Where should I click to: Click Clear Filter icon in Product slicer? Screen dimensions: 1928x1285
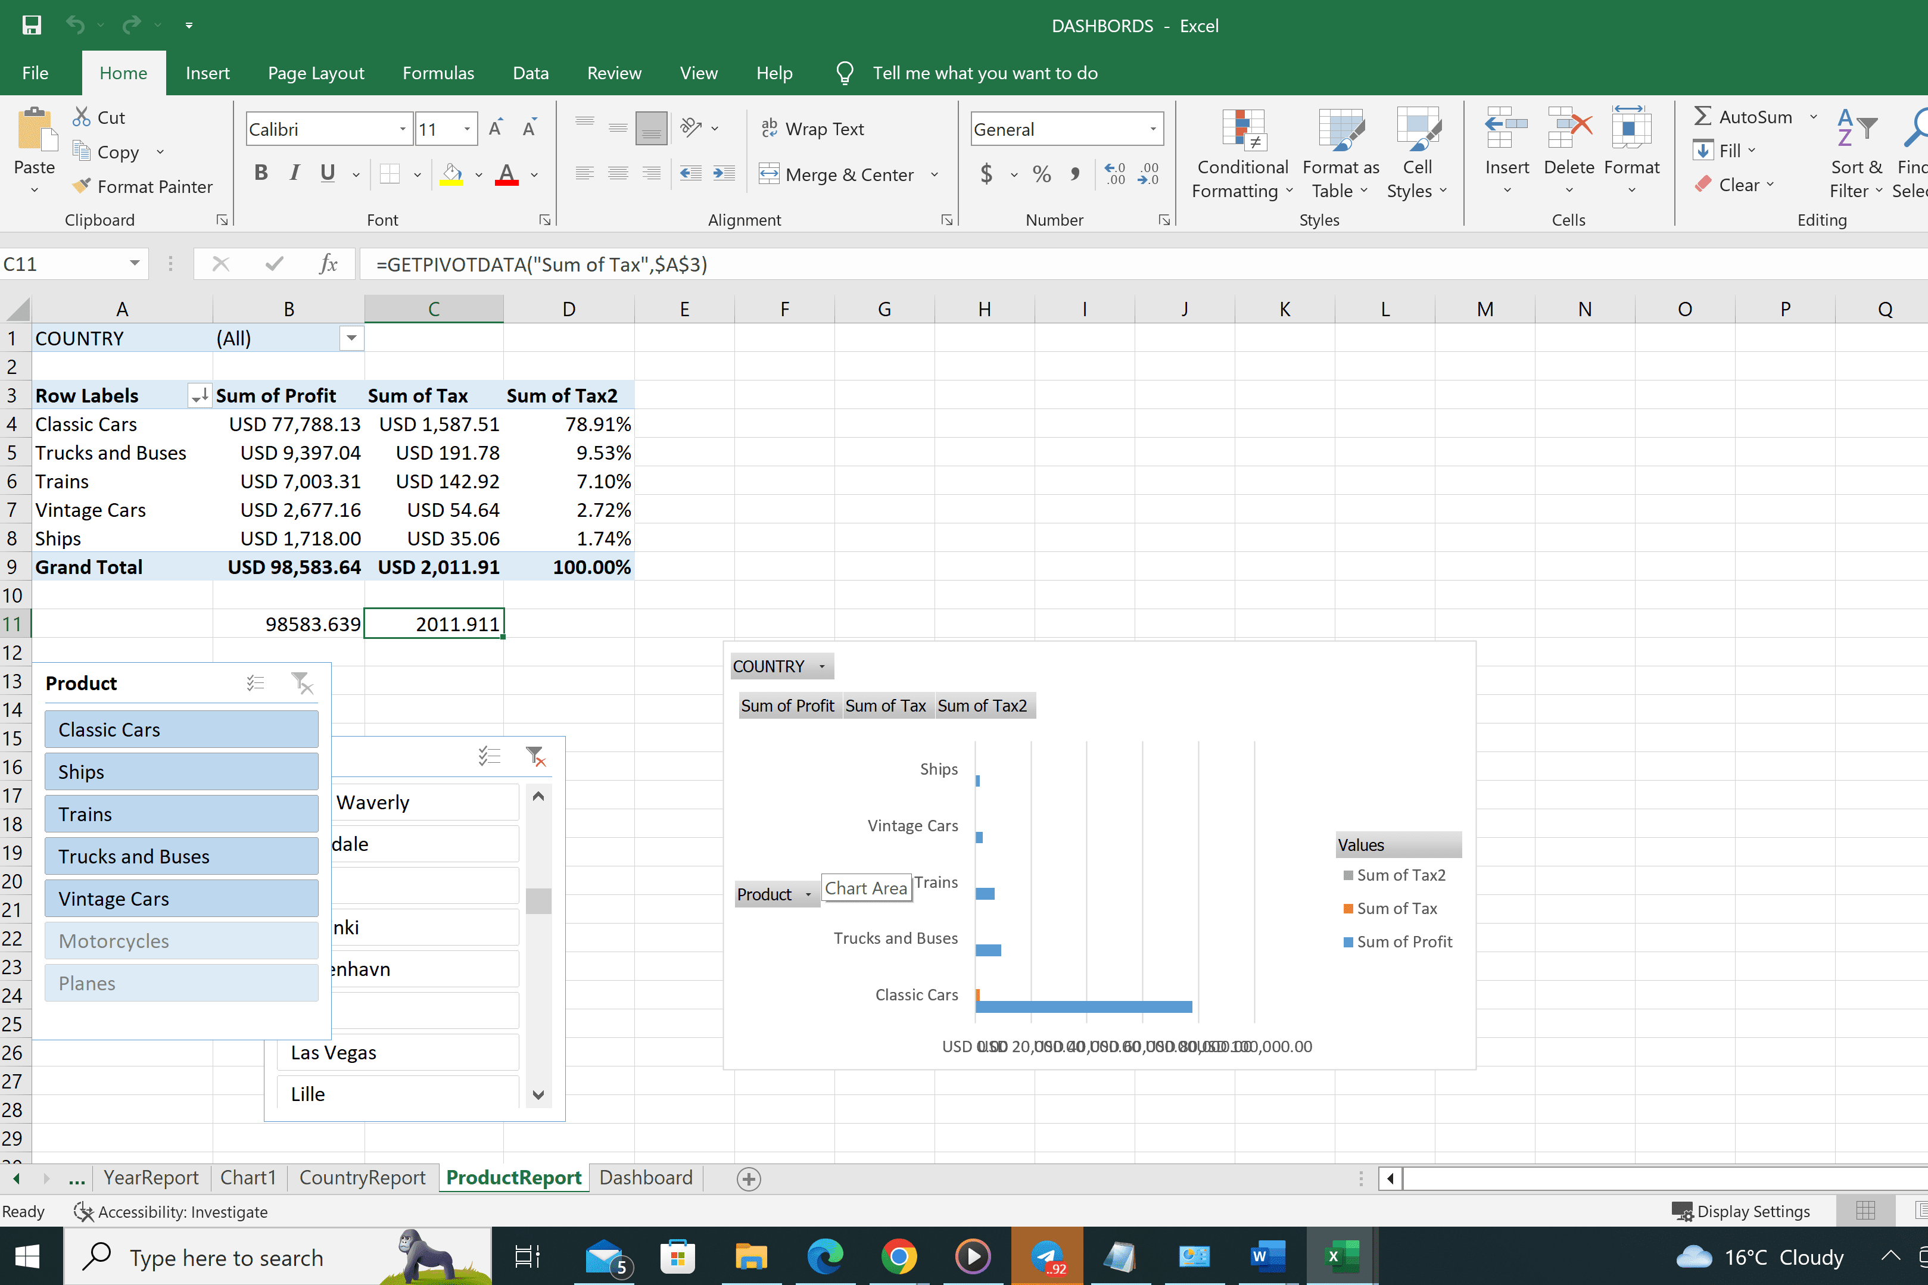point(301,682)
